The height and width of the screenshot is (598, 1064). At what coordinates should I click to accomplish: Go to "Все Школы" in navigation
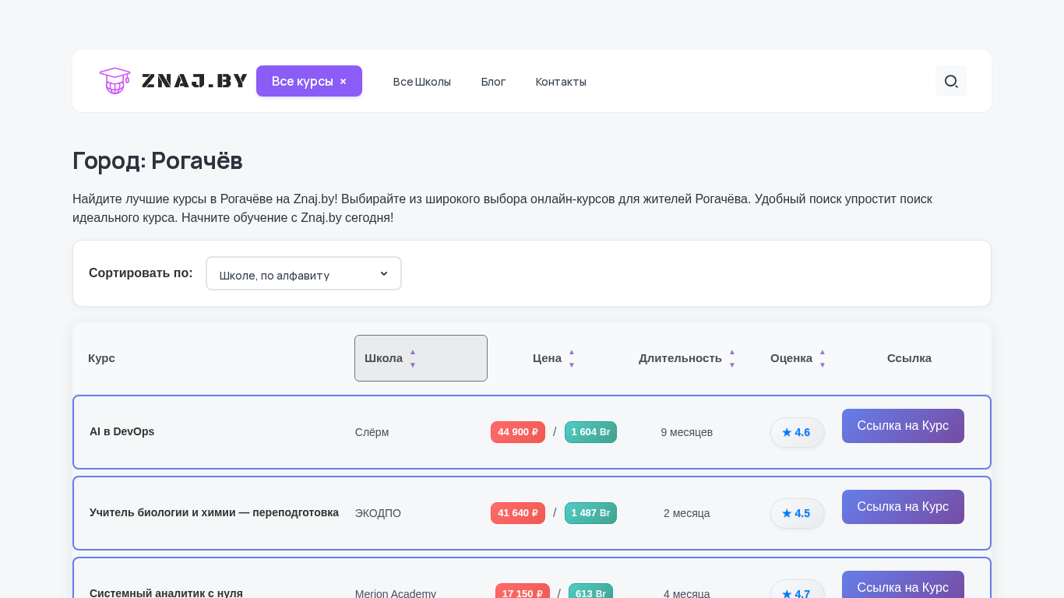click(x=421, y=82)
